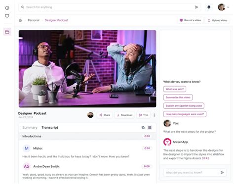Select 'Explain any Spanish Slang used'
Image resolution: width=234 pixels, height=184 pixels.
184,106
